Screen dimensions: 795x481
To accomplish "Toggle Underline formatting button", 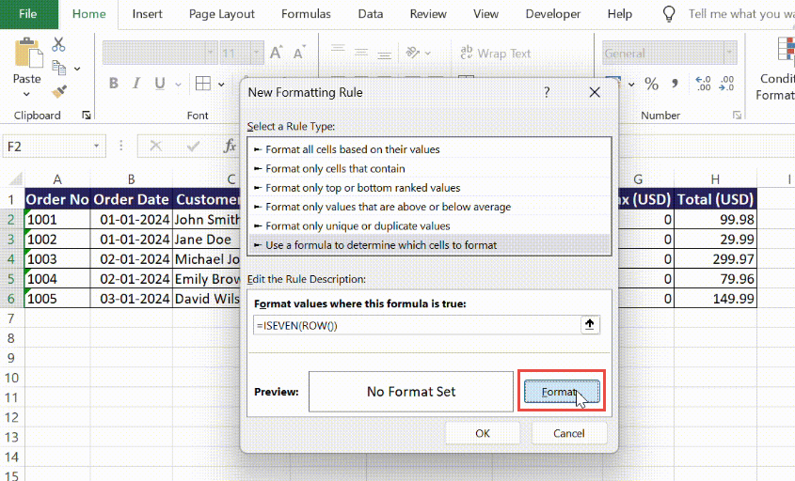I will click(x=160, y=84).
